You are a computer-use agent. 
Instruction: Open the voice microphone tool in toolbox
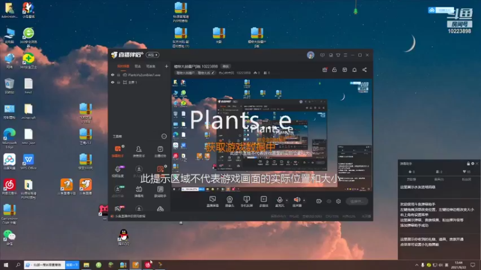118,172
